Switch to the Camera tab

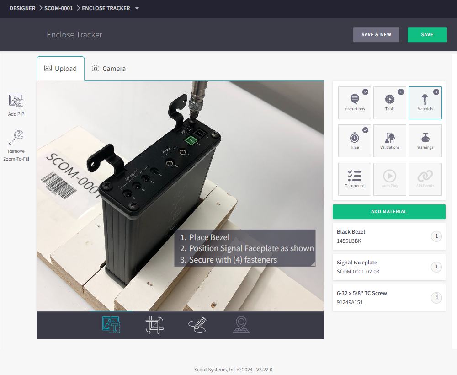(x=109, y=69)
